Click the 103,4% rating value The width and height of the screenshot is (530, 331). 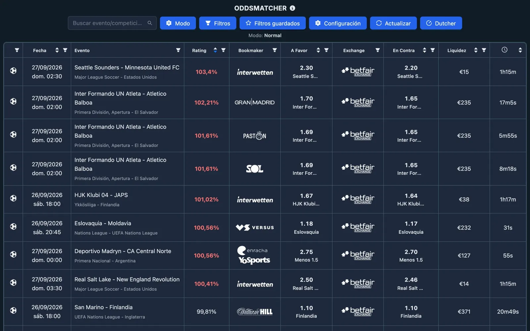point(206,72)
